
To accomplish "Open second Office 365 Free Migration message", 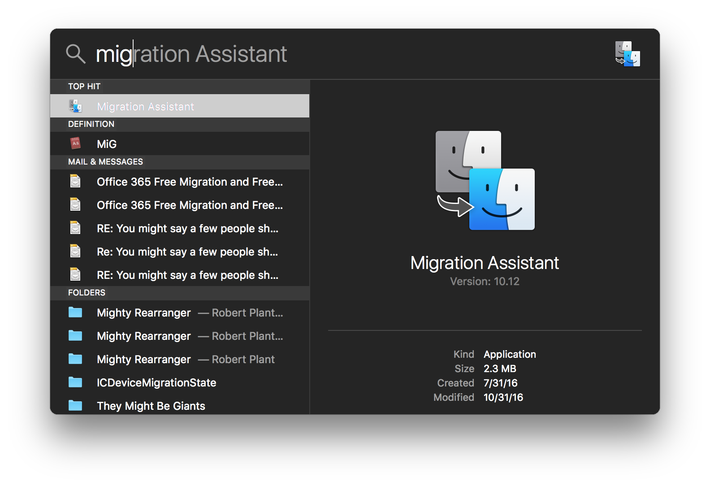I will (180, 205).
